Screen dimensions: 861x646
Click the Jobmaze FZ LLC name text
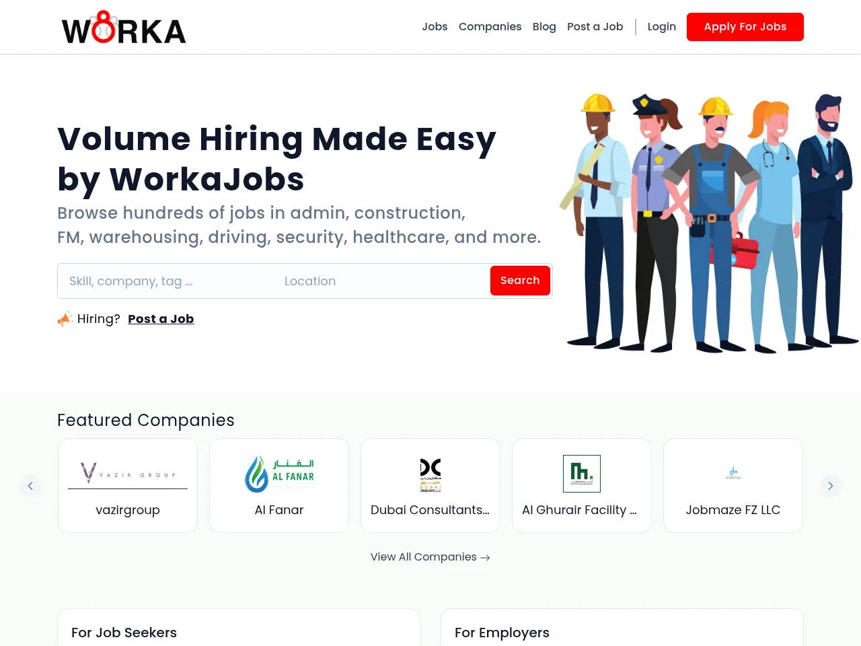tap(733, 510)
